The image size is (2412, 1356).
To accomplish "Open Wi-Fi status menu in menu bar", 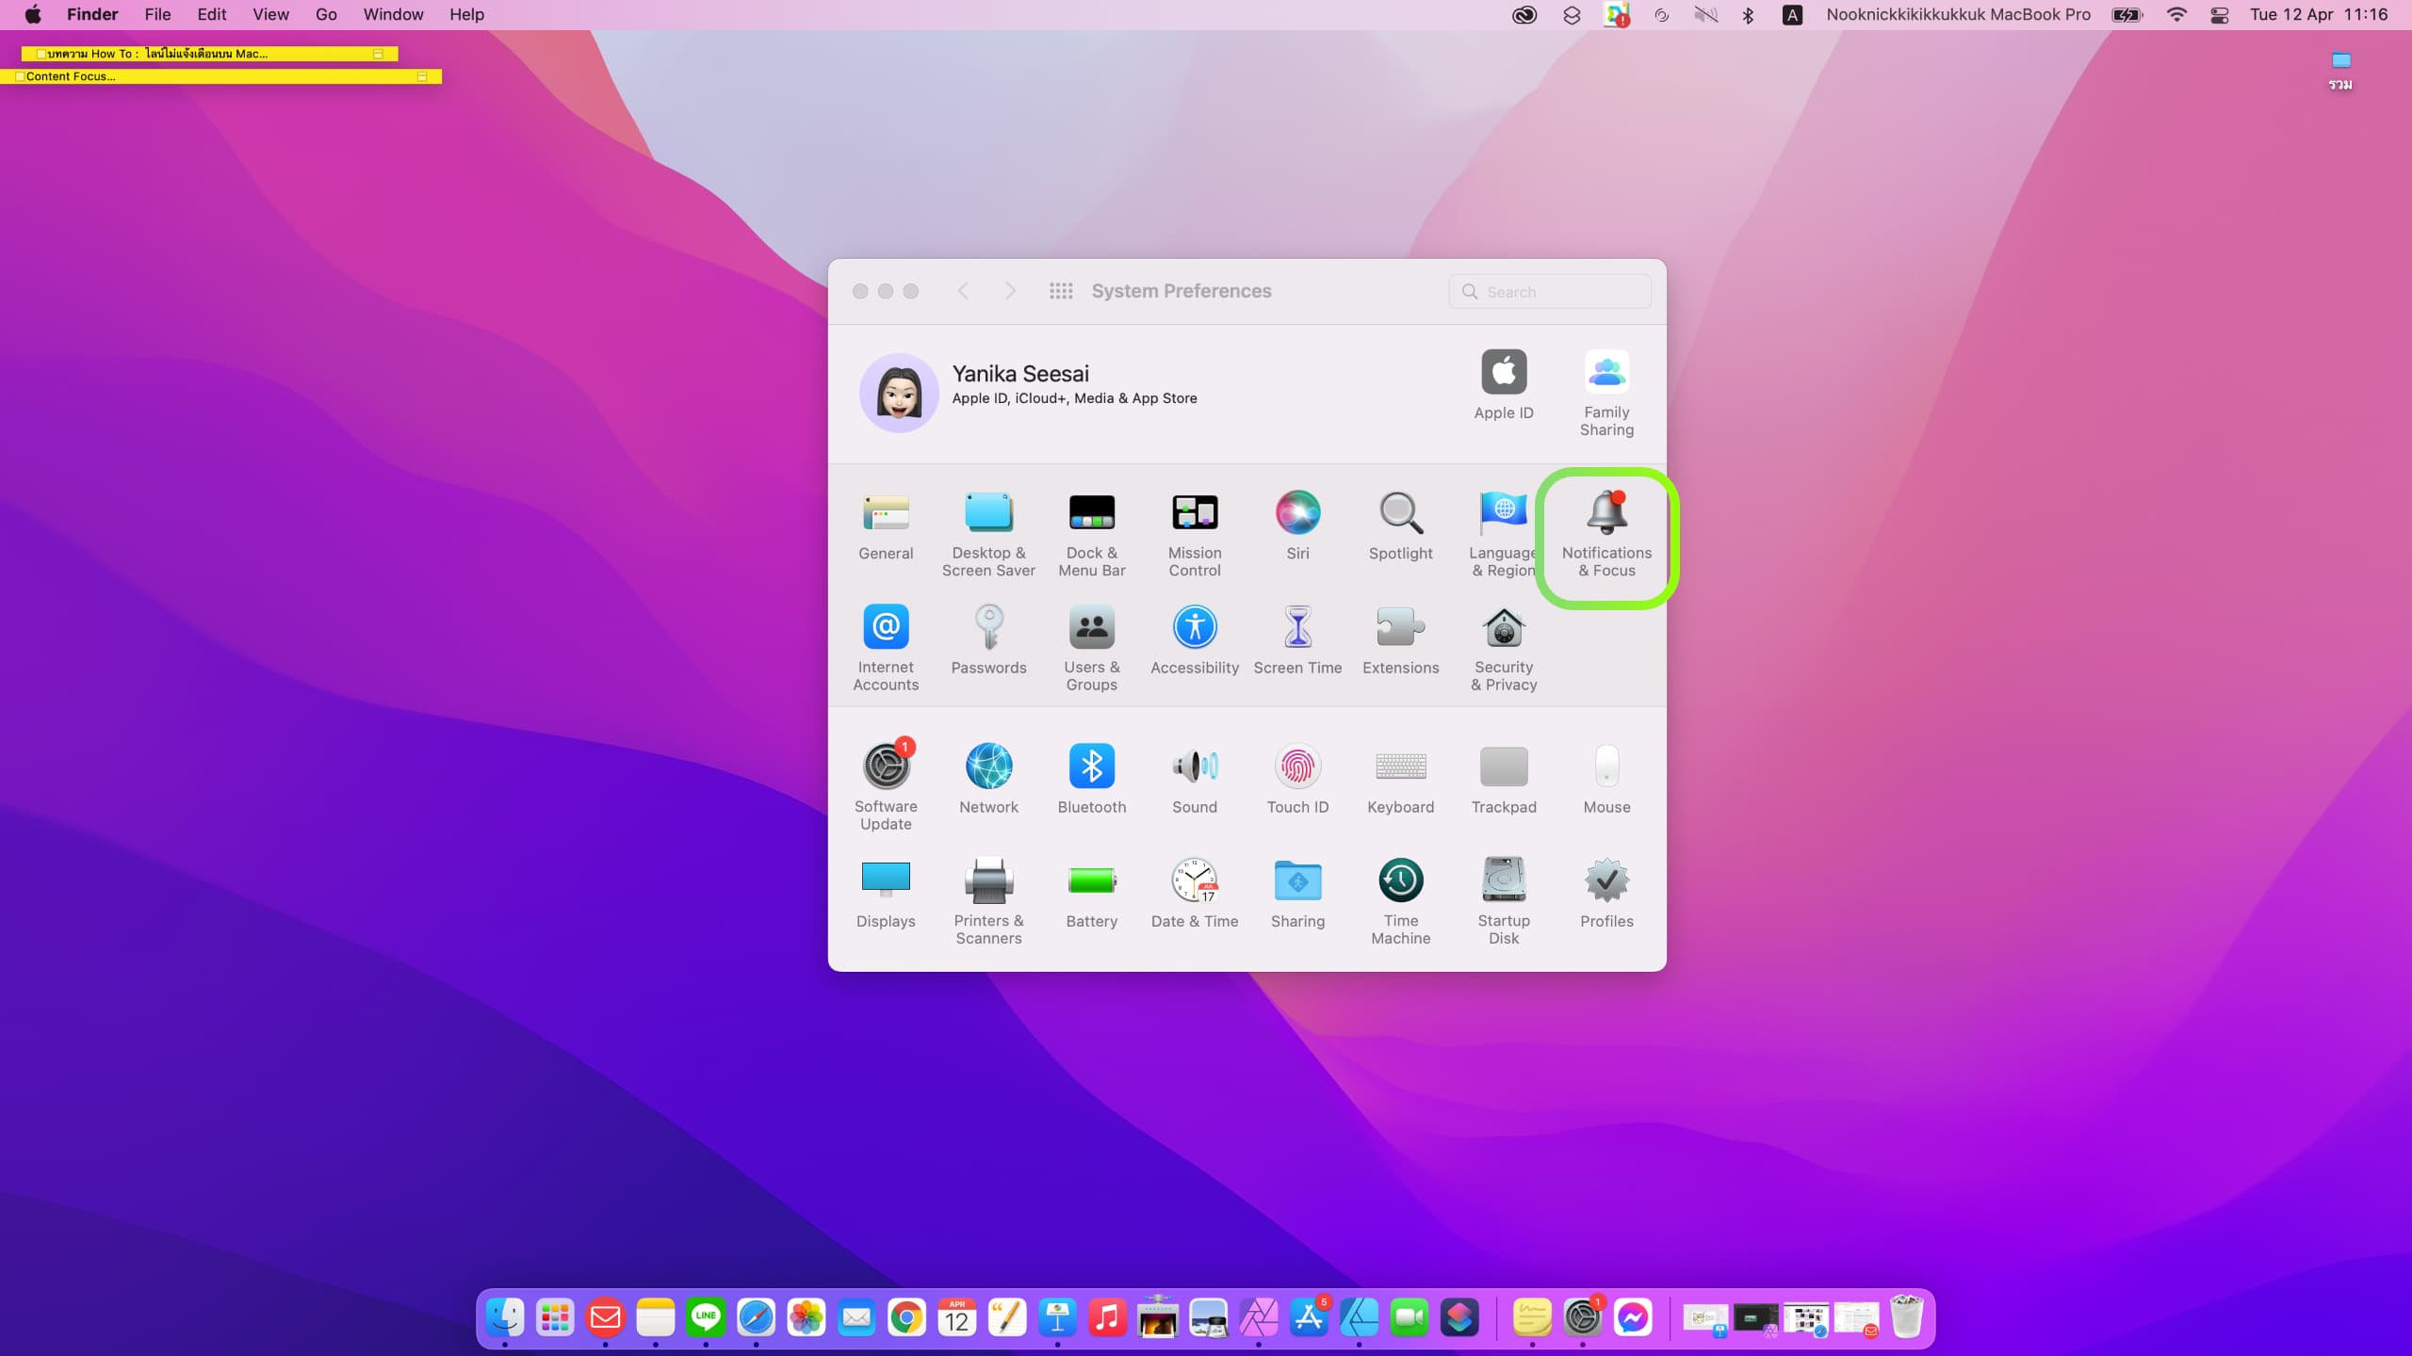I will click(2176, 14).
